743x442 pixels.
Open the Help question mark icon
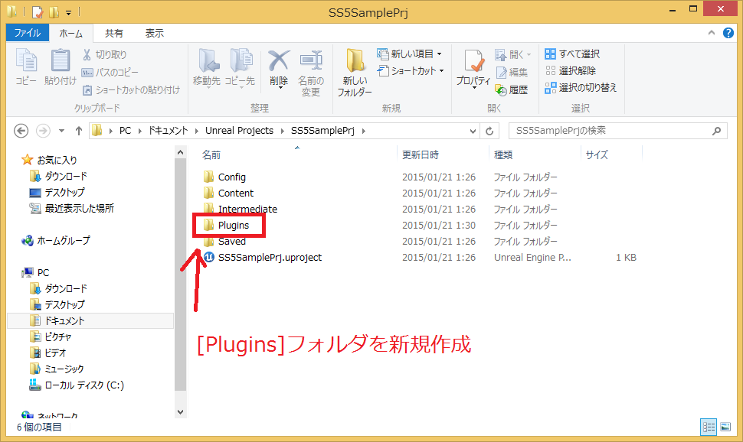[728, 33]
